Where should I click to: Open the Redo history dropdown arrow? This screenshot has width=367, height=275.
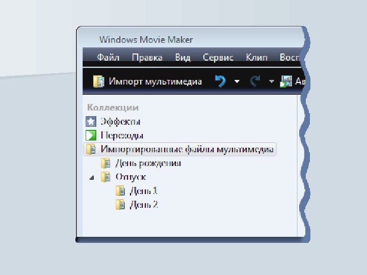click(272, 81)
